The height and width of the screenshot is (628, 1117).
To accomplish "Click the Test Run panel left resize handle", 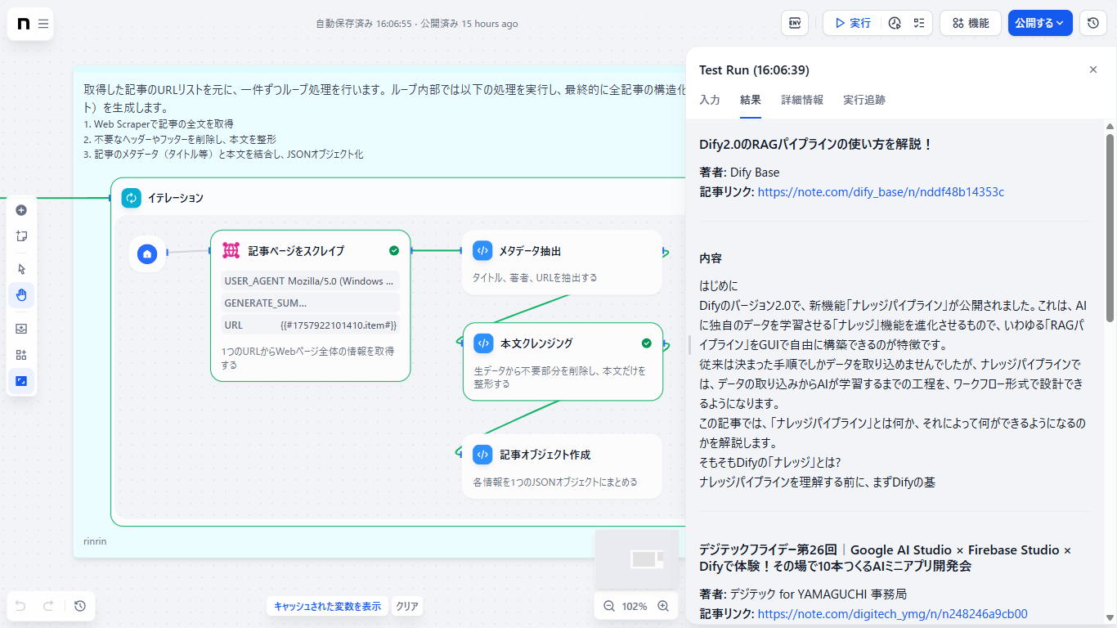I will coord(689,343).
